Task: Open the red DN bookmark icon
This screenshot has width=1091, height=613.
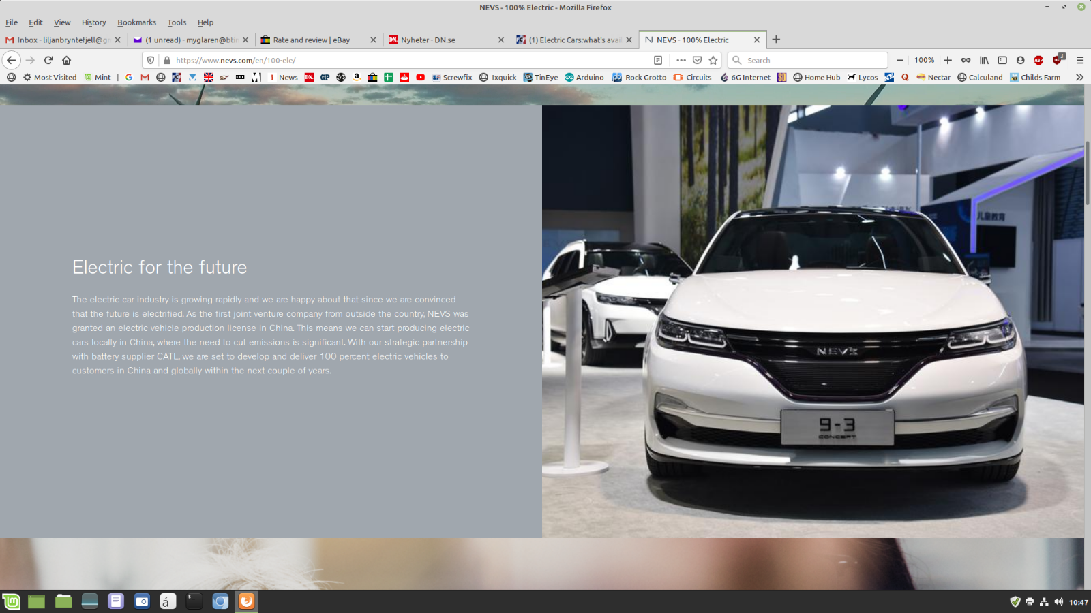Action: point(309,77)
